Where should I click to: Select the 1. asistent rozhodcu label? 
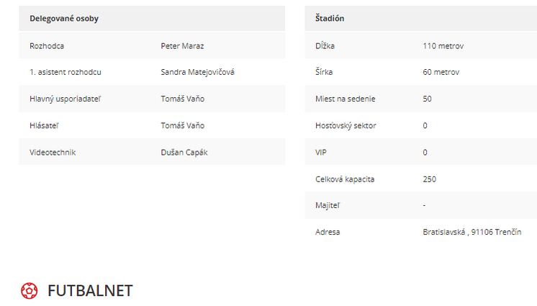pyautogui.click(x=65, y=72)
